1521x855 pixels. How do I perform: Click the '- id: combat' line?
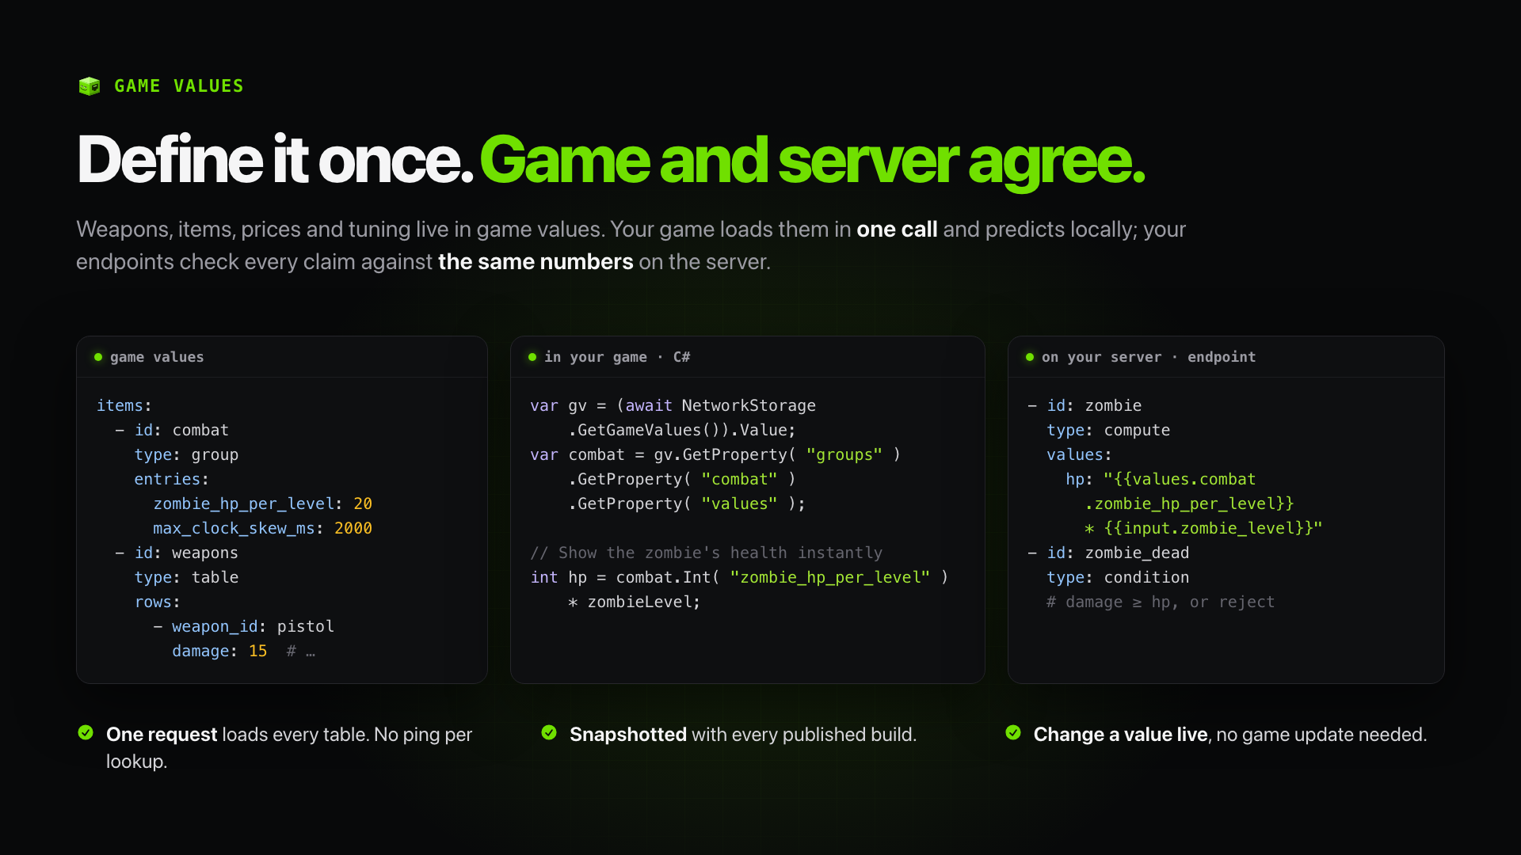[172, 430]
